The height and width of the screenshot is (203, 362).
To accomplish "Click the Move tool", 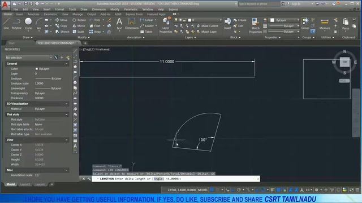I will tap(62, 20).
